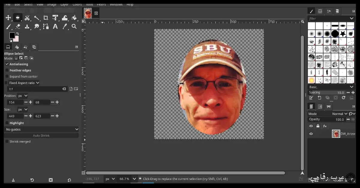Select the Text tool
The image size is (360, 188).
(55, 26)
